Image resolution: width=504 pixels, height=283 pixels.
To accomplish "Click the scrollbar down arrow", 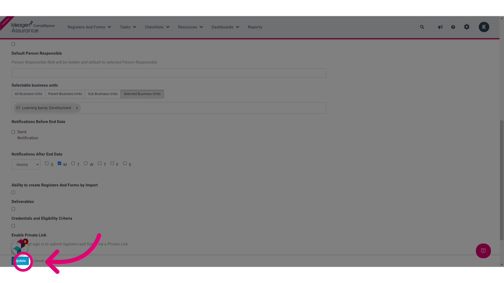I will point(502,265).
